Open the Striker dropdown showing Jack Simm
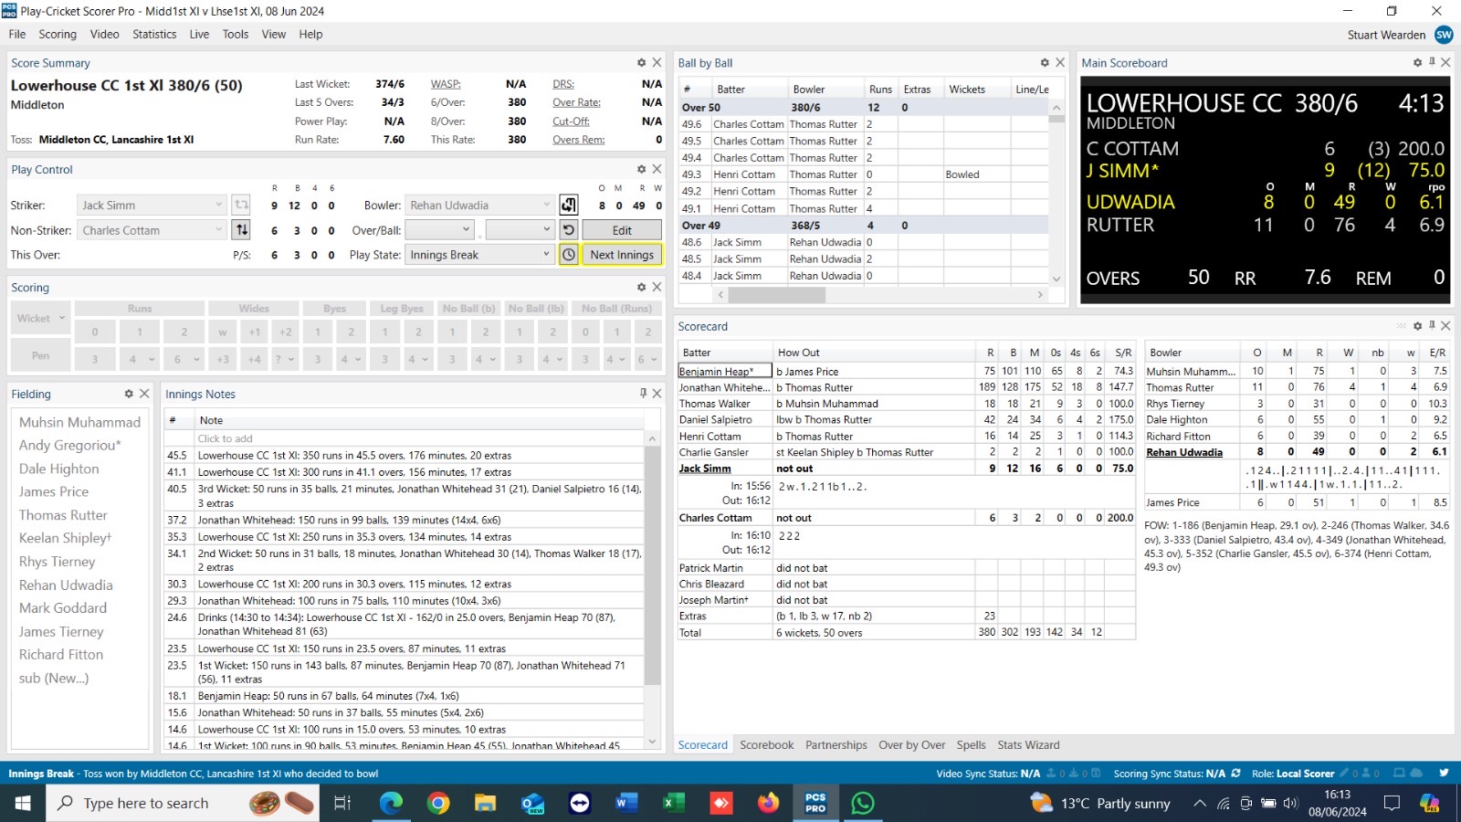Image resolution: width=1461 pixels, height=822 pixels. point(218,205)
